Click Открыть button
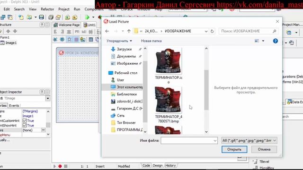Image resolution: width=303 pixels, height=170 pixels. [x=234, y=149]
